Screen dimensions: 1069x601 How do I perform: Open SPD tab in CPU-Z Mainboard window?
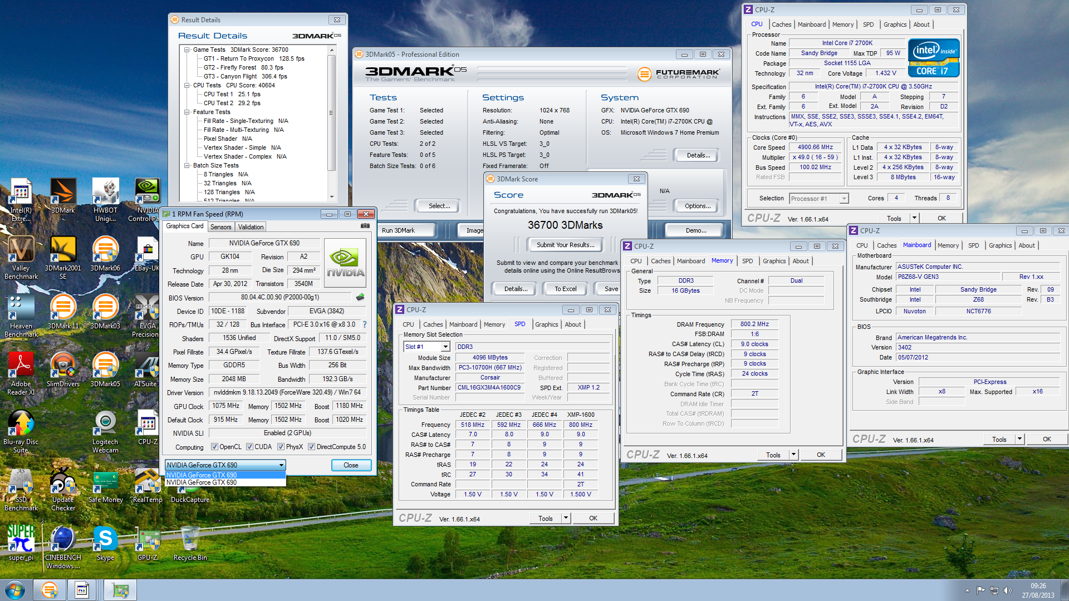[x=973, y=245]
